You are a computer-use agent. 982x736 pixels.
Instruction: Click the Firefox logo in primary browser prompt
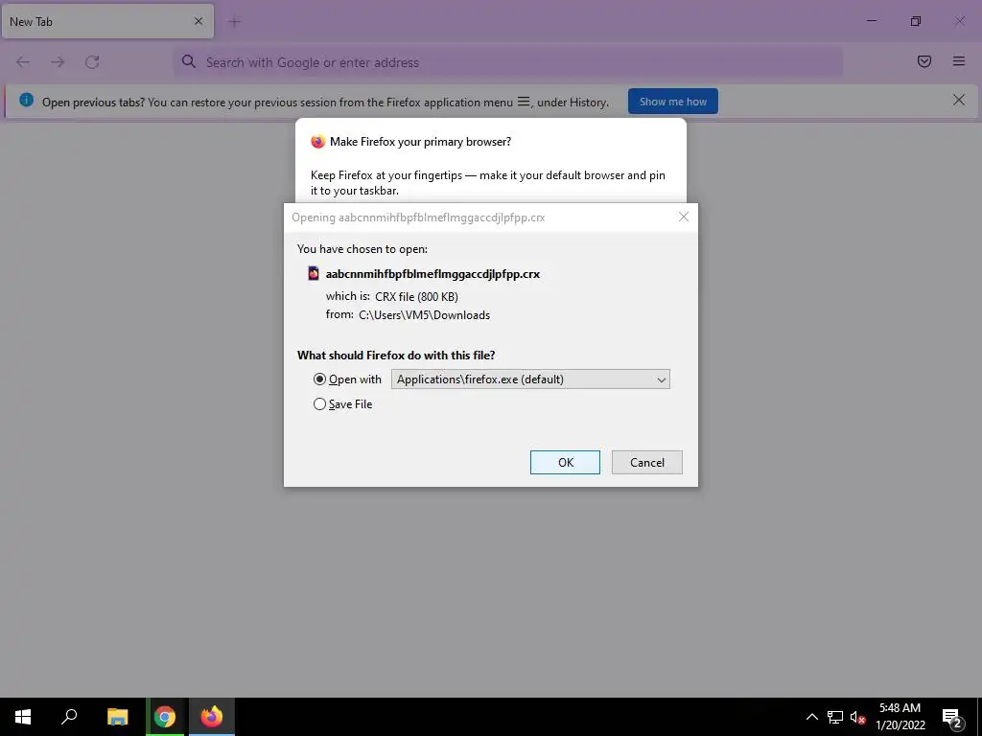[318, 142]
